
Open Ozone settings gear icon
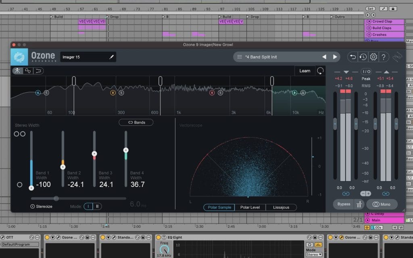pyautogui.click(x=373, y=57)
